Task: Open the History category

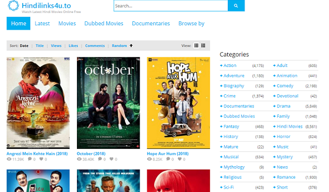Action: point(231,137)
